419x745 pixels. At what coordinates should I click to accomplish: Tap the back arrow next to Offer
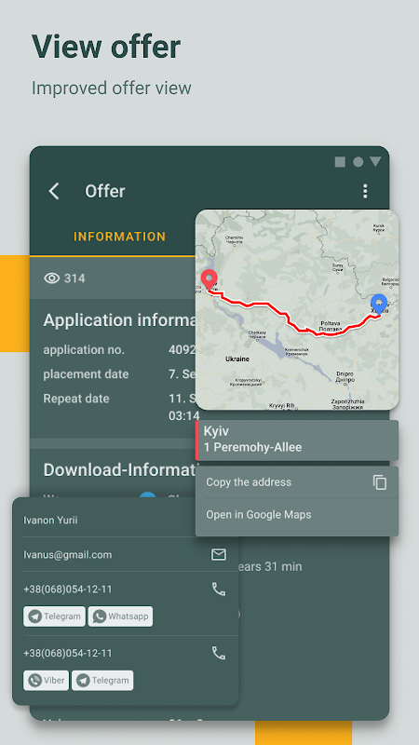(54, 191)
